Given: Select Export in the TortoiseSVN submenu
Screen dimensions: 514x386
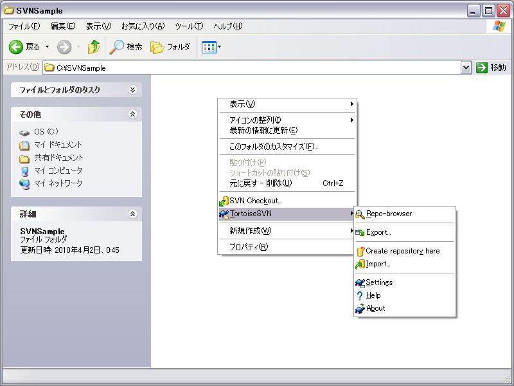Looking at the screenshot, I should tap(379, 232).
